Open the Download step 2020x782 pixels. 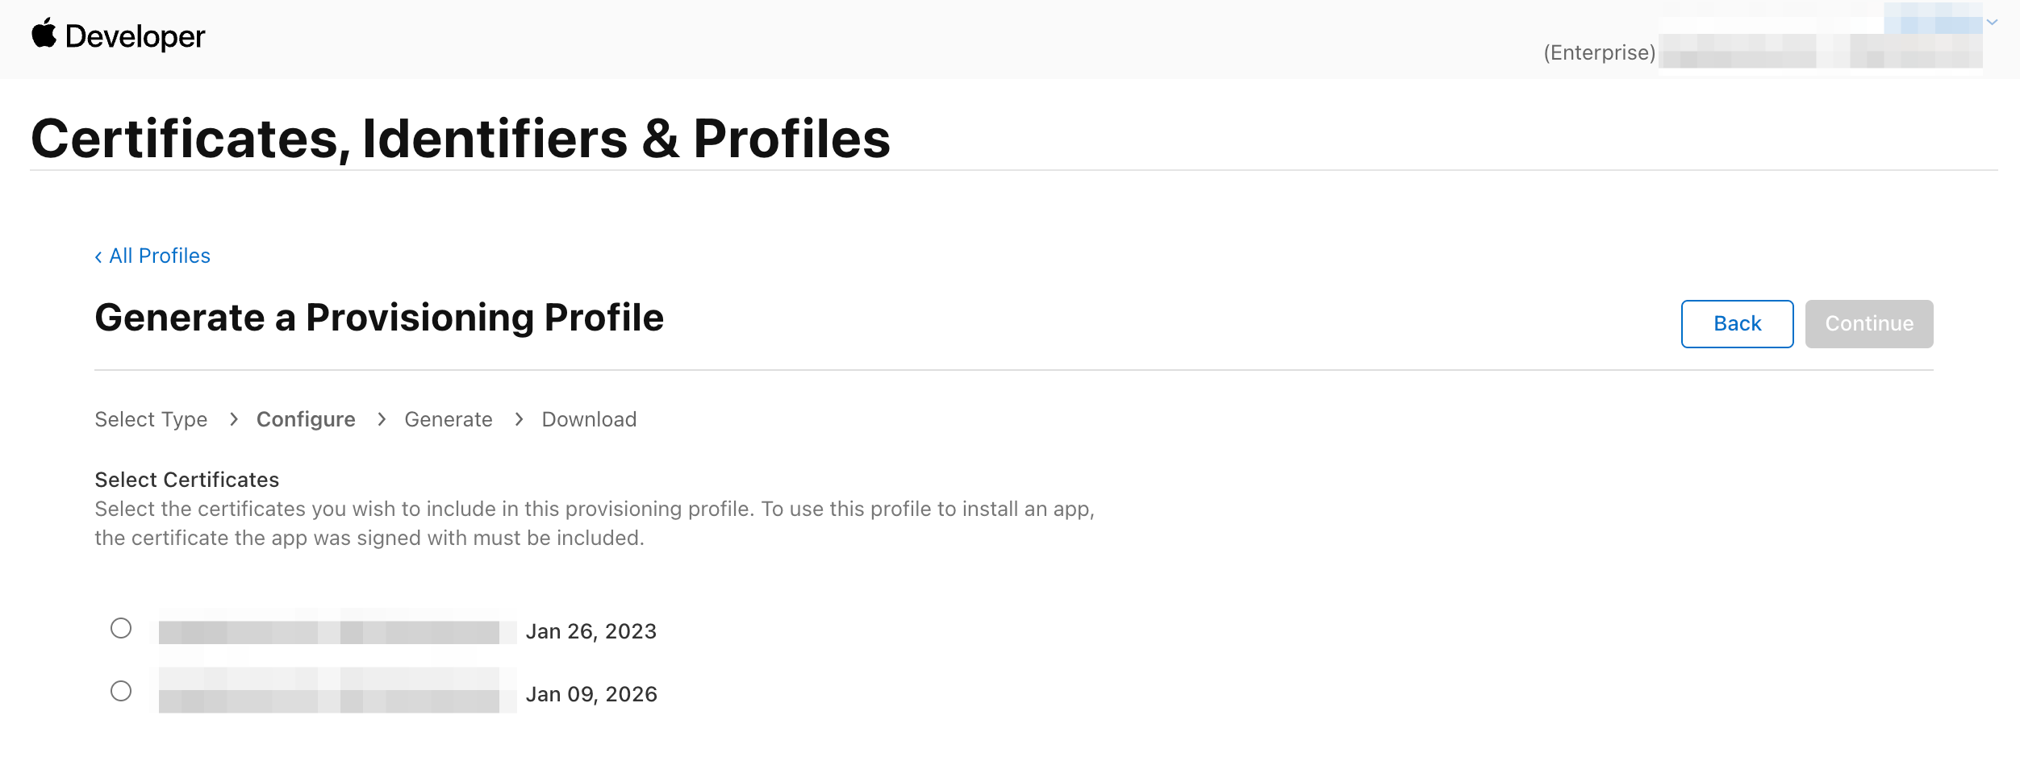click(x=589, y=419)
